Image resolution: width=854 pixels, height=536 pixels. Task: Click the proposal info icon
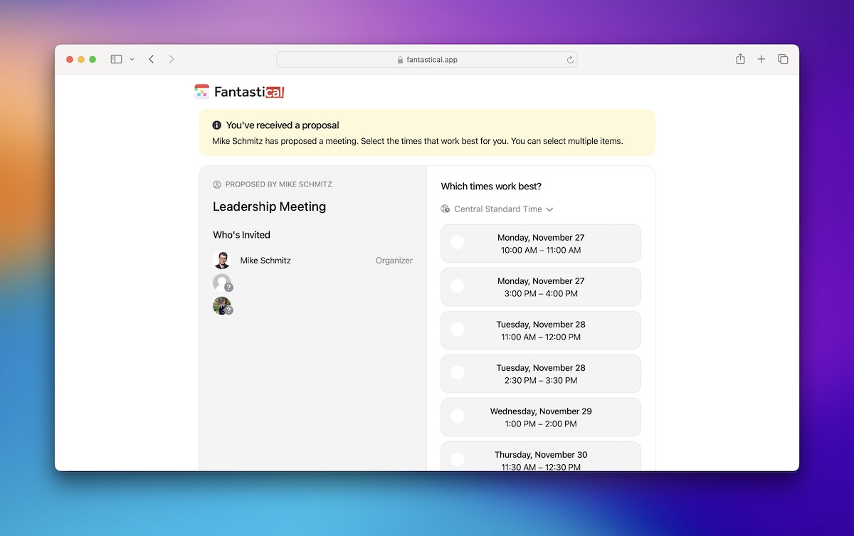[217, 125]
